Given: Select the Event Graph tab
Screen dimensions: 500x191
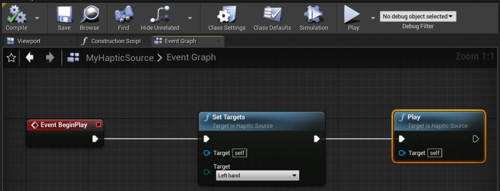Looking at the screenshot, I should 181,41.
